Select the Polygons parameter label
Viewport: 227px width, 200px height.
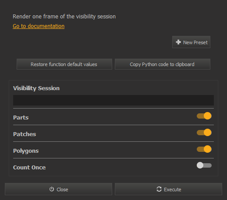[x=26, y=151]
